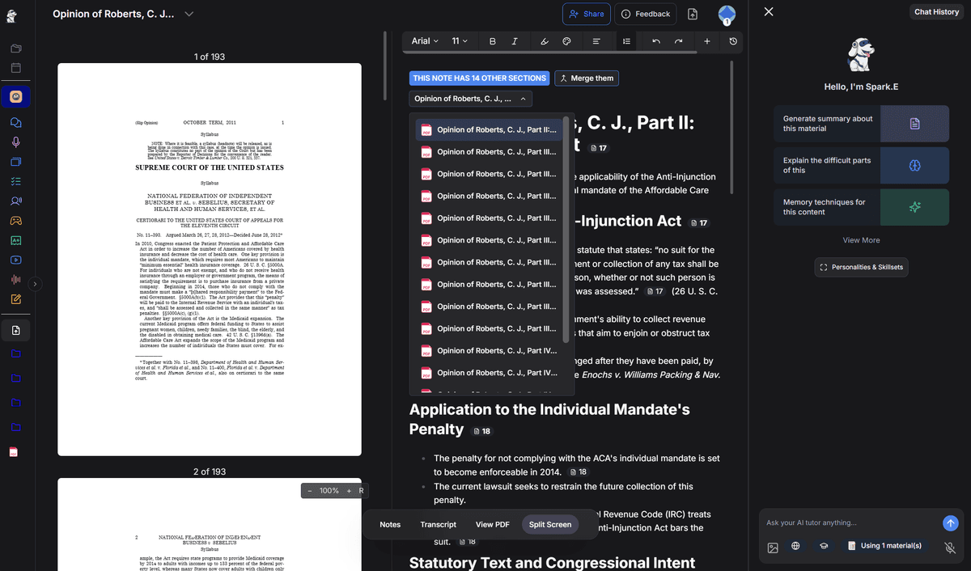Screen dimensions: 971x571
Task: Zoom in using the plus on the PDF zoom control
Action: pyautogui.click(x=348, y=490)
